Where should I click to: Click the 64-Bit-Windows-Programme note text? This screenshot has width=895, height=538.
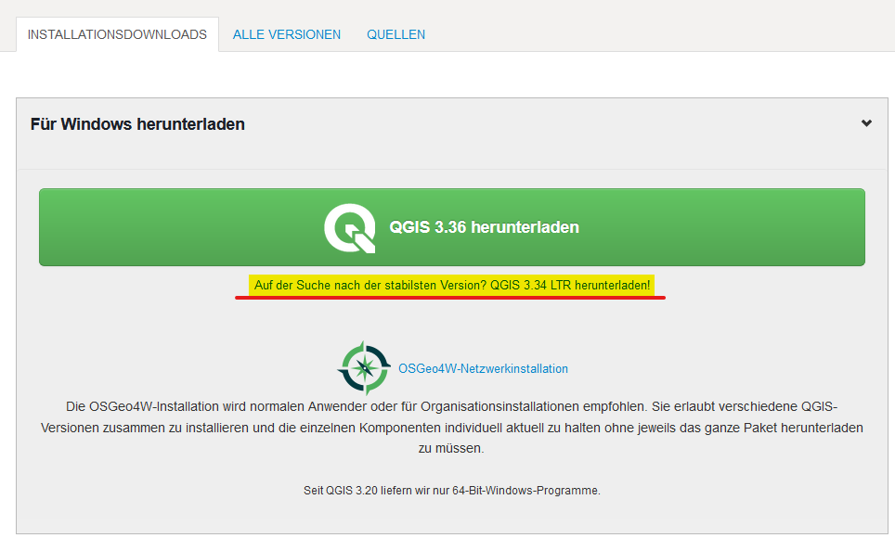pyautogui.click(x=451, y=490)
